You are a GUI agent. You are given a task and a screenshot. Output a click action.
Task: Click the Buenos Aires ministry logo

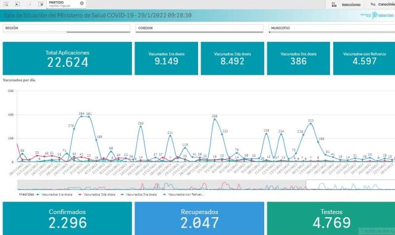tap(377, 15)
